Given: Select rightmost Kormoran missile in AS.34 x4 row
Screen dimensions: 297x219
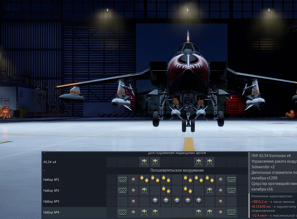Looking at the screenshot, I should click(209, 162).
